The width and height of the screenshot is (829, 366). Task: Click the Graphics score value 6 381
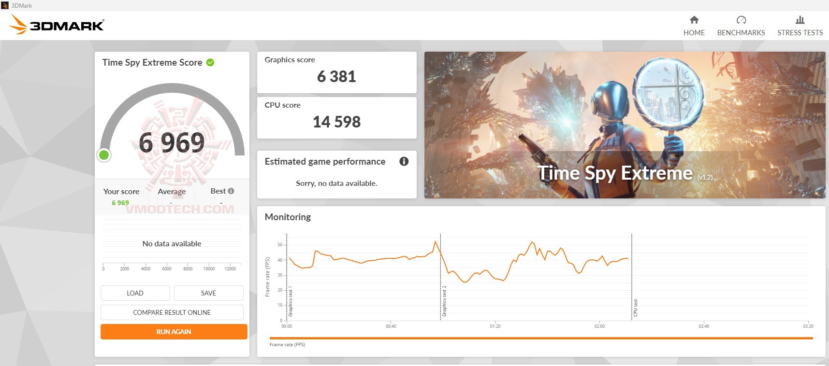point(336,76)
